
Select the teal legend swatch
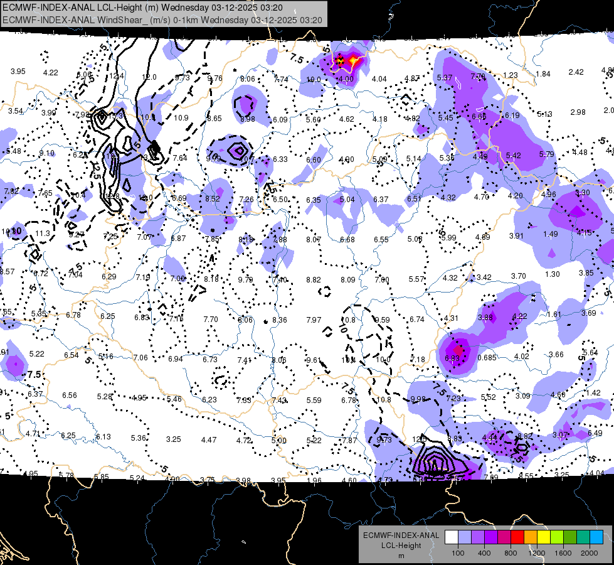tap(583, 537)
